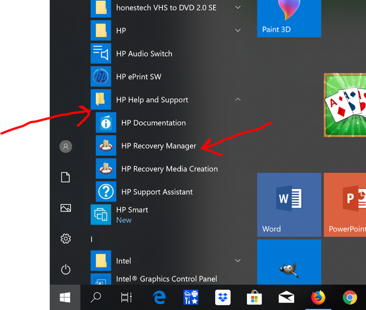Open HP Recovery Manager entry text
This screenshot has height=310, width=366.
click(x=159, y=146)
